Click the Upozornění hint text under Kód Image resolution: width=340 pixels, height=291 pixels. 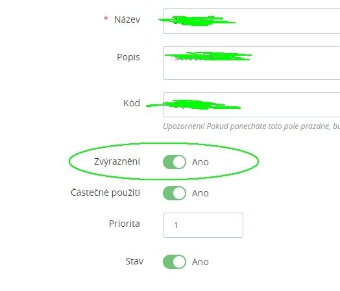pos(252,126)
